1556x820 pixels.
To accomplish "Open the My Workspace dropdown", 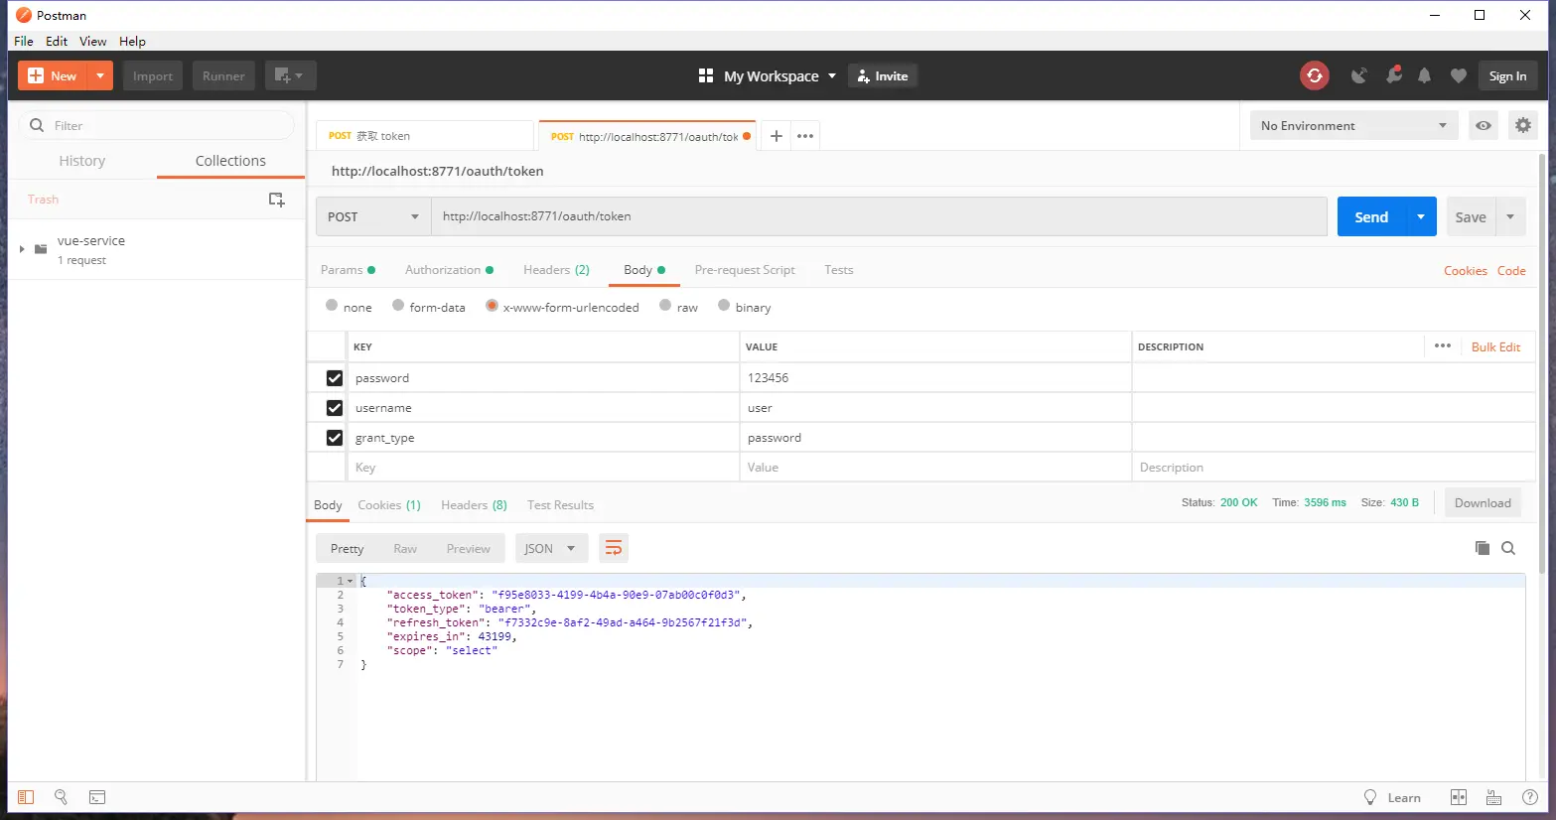I will pyautogui.click(x=780, y=75).
